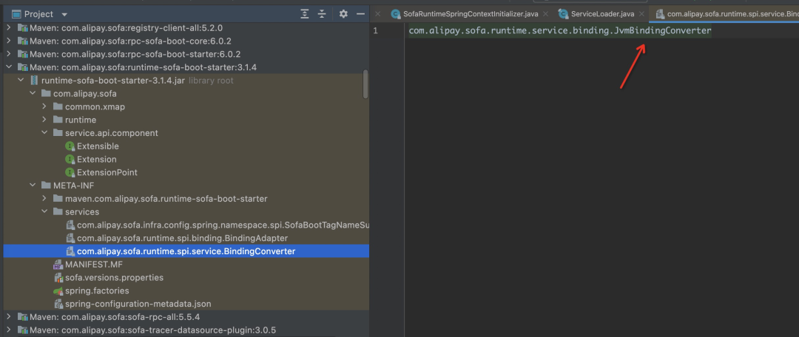The height and width of the screenshot is (337, 799).
Task: Open spring-configuration-metadata.json file
Action: point(138,304)
